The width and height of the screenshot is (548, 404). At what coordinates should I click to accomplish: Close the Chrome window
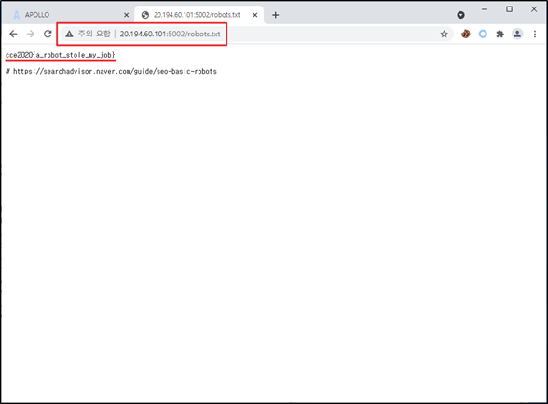(534, 9)
